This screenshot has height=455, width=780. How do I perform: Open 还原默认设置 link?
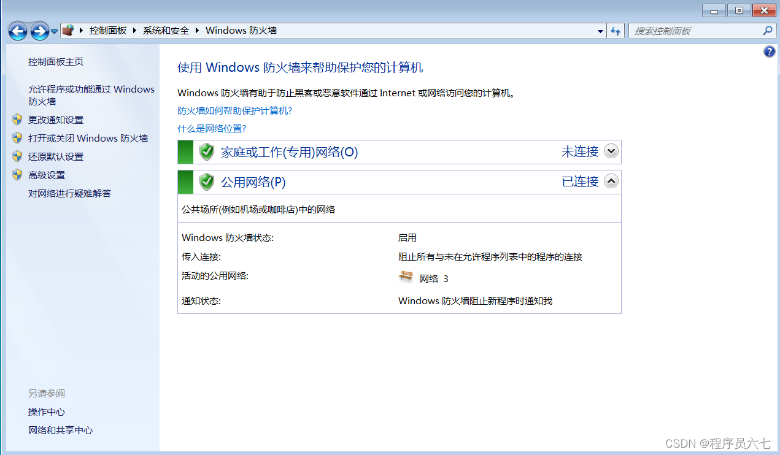coord(56,157)
